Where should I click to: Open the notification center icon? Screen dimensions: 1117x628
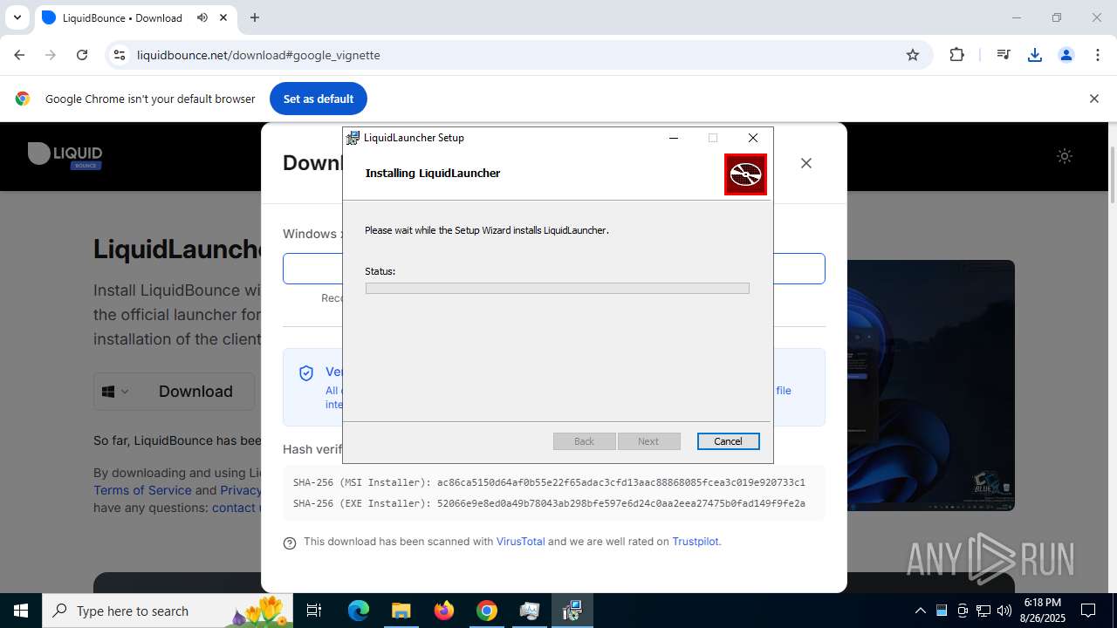coord(1088,611)
